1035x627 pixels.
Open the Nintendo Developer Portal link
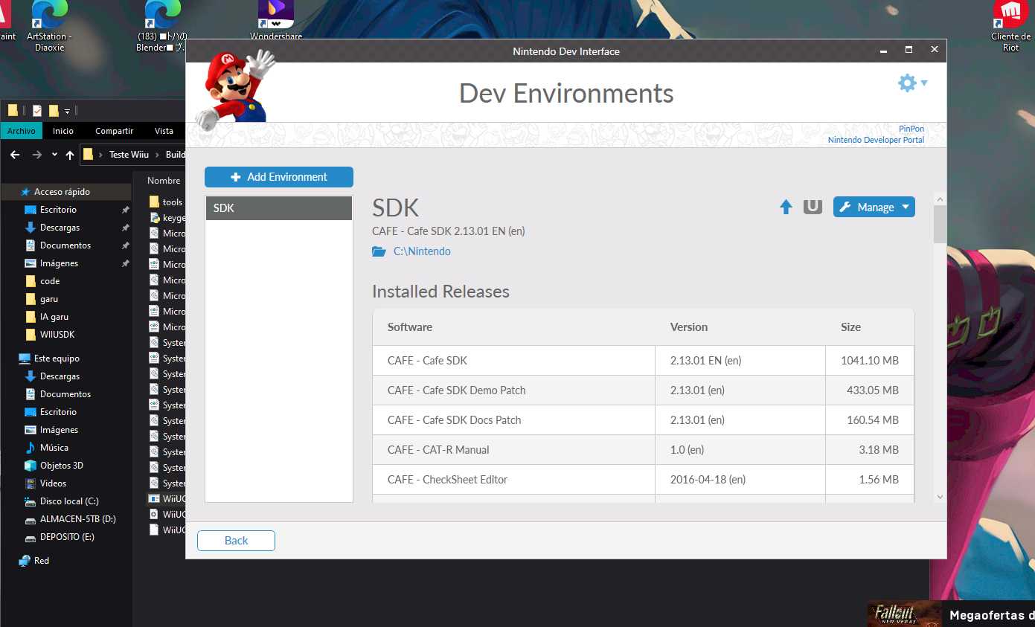pos(876,140)
